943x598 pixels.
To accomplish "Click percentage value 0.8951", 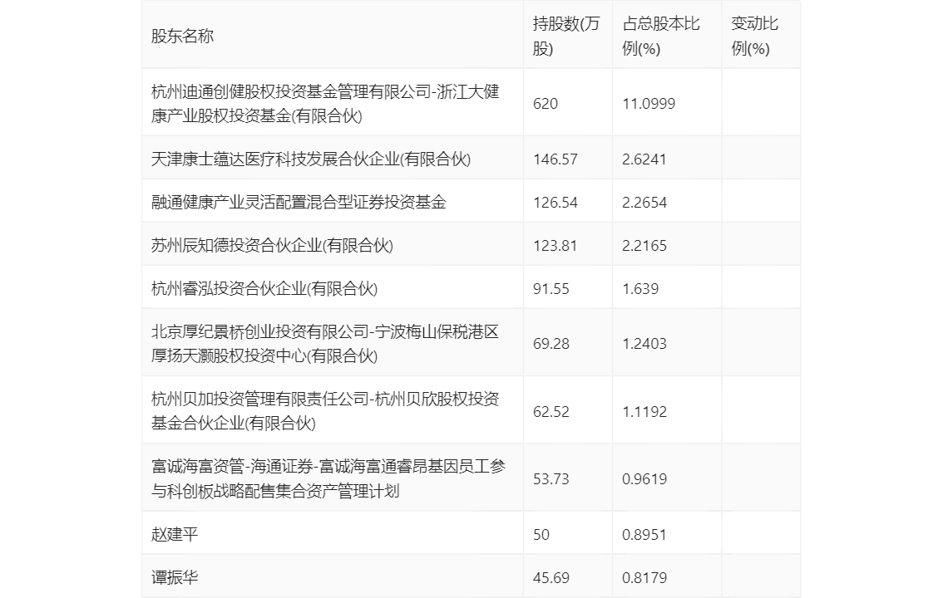I will 644,534.
